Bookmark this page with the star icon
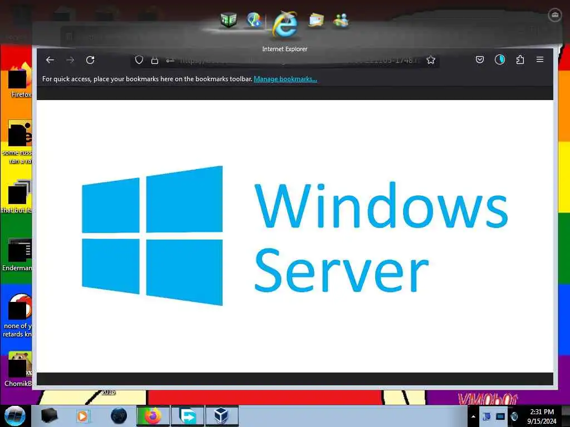 point(431,60)
